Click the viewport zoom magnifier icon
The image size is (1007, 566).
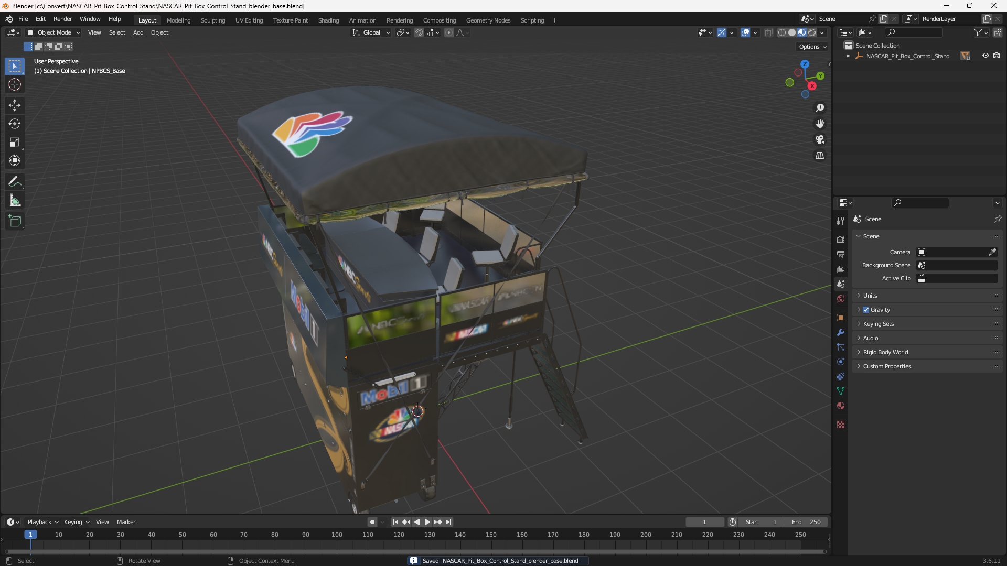coord(820,108)
